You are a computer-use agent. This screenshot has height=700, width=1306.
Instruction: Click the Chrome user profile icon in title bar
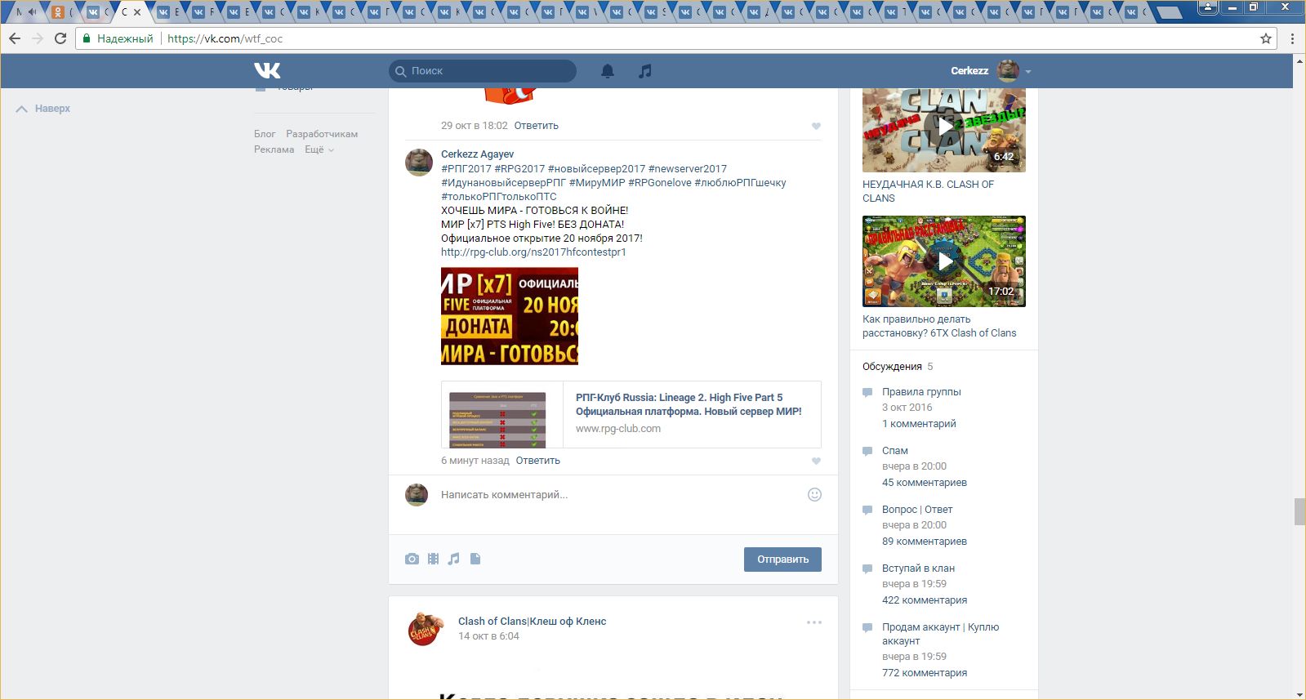[1208, 7]
